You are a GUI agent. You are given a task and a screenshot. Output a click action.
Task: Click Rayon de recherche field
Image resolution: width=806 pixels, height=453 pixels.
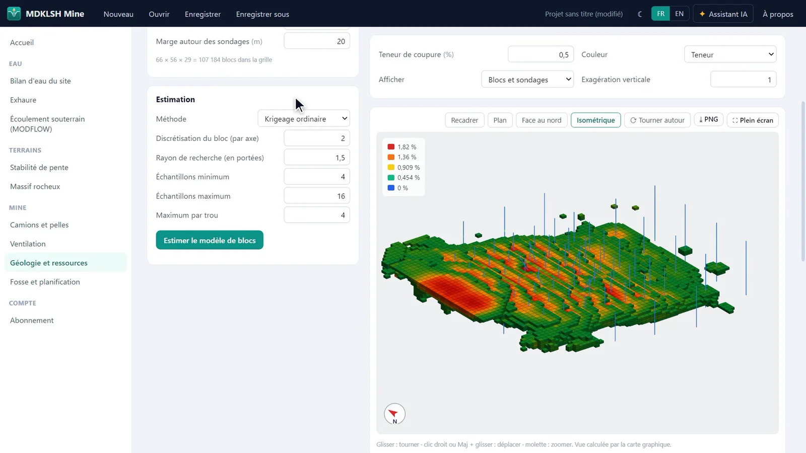(x=317, y=158)
